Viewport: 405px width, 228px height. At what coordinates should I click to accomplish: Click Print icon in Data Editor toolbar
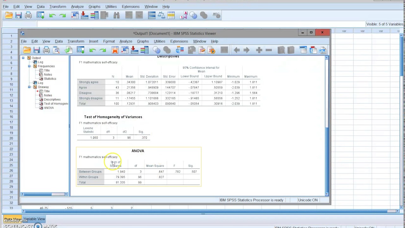pos(28,15)
